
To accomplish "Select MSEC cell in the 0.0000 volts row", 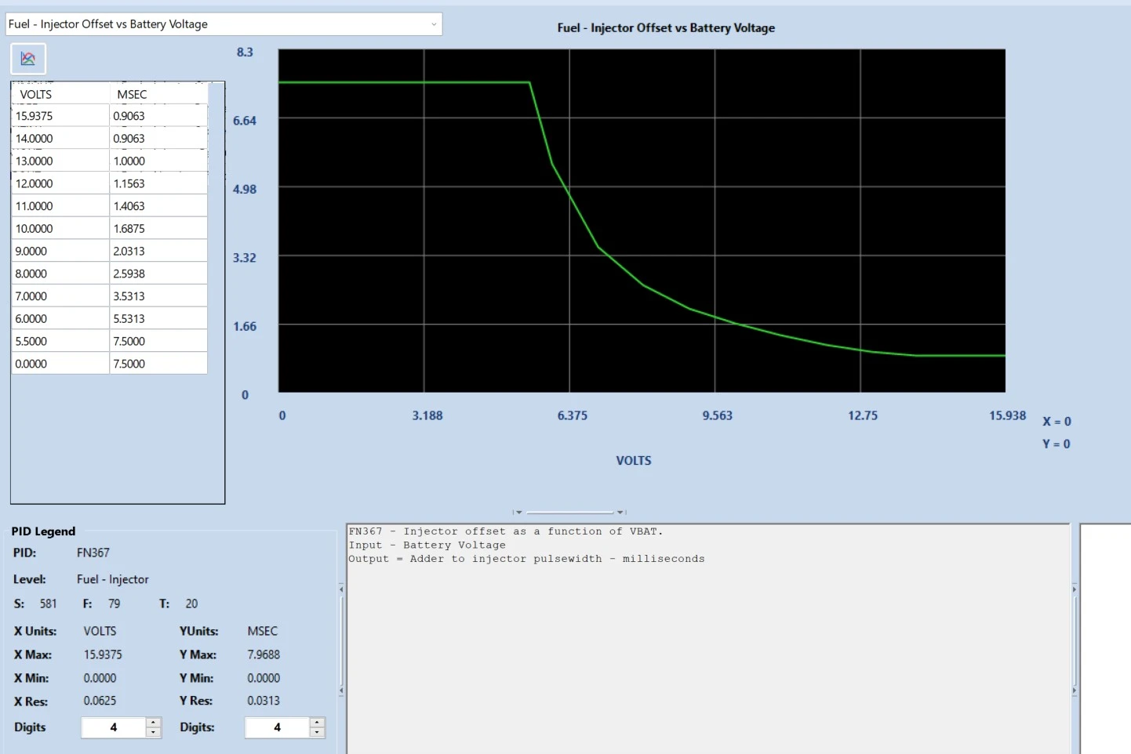I will point(158,364).
